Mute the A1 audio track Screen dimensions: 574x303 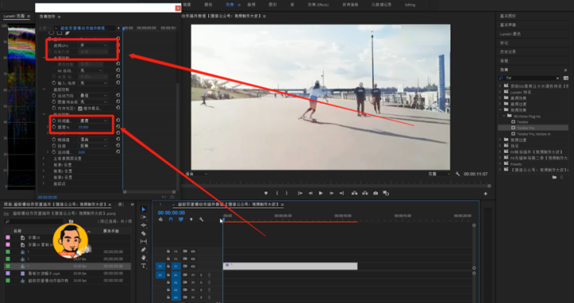click(x=193, y=275)
